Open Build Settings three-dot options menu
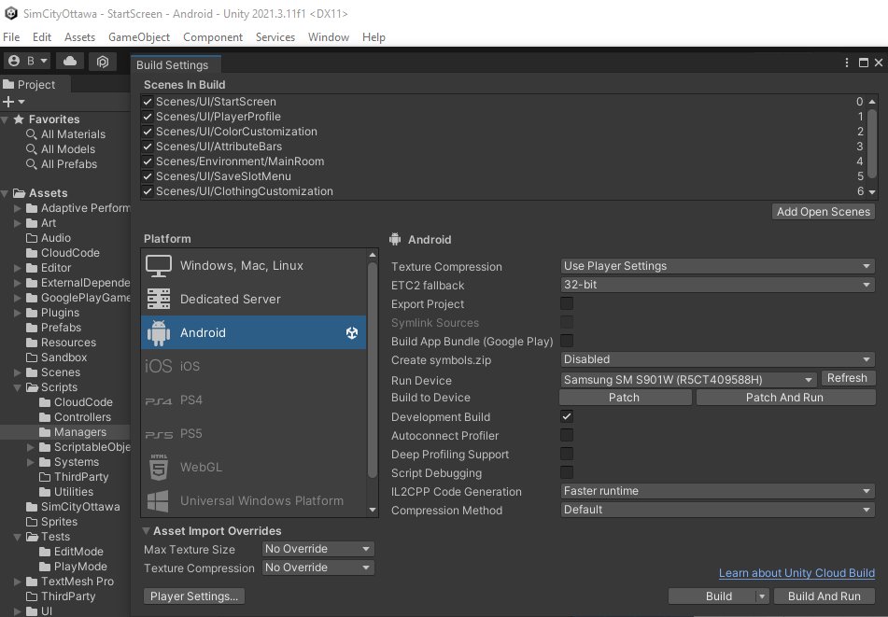 pyautogui.click(x=847, y=63)
